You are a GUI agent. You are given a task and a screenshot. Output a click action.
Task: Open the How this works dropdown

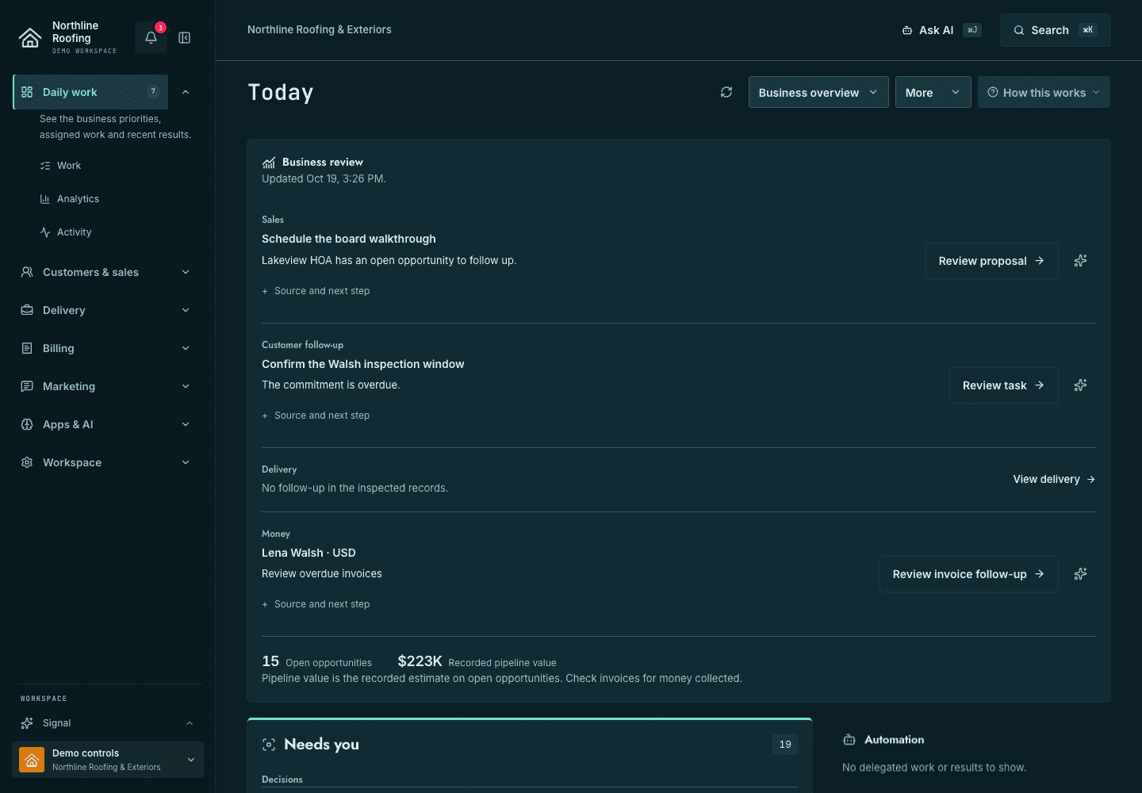[1044, 92]
